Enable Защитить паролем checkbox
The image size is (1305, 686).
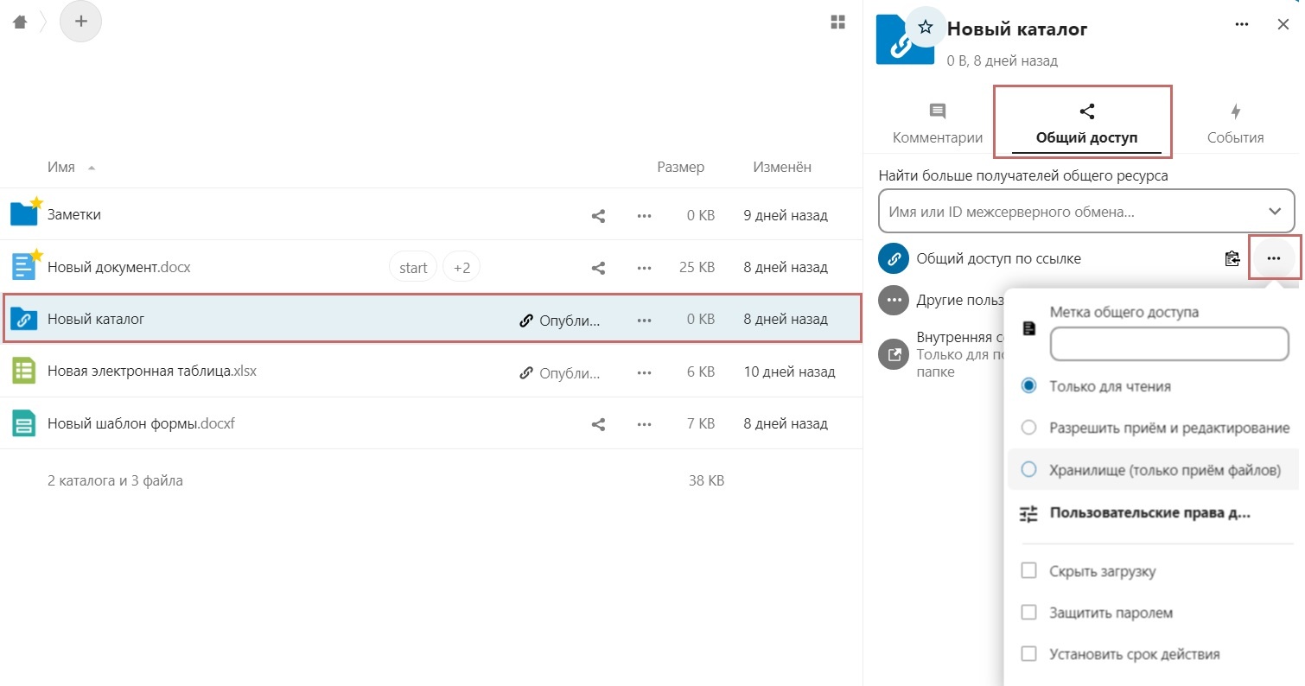pos(1028,613)
